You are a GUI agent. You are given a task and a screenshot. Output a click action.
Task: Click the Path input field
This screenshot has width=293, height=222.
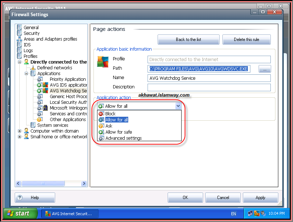coord(199,69)
